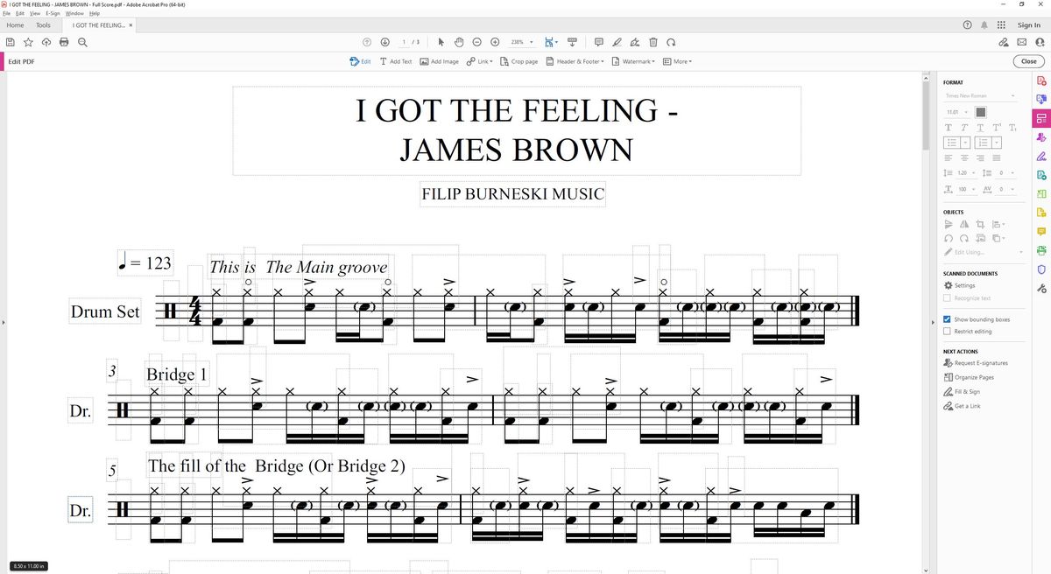Open More Tools wrench sidebar icon
The height and width of the screenshot is (574, 1051).
pos(1041,288)
